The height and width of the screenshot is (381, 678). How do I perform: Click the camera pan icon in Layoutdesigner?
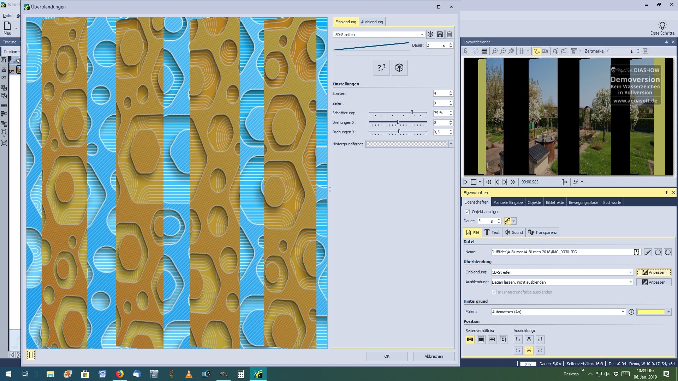pos(545,51)
